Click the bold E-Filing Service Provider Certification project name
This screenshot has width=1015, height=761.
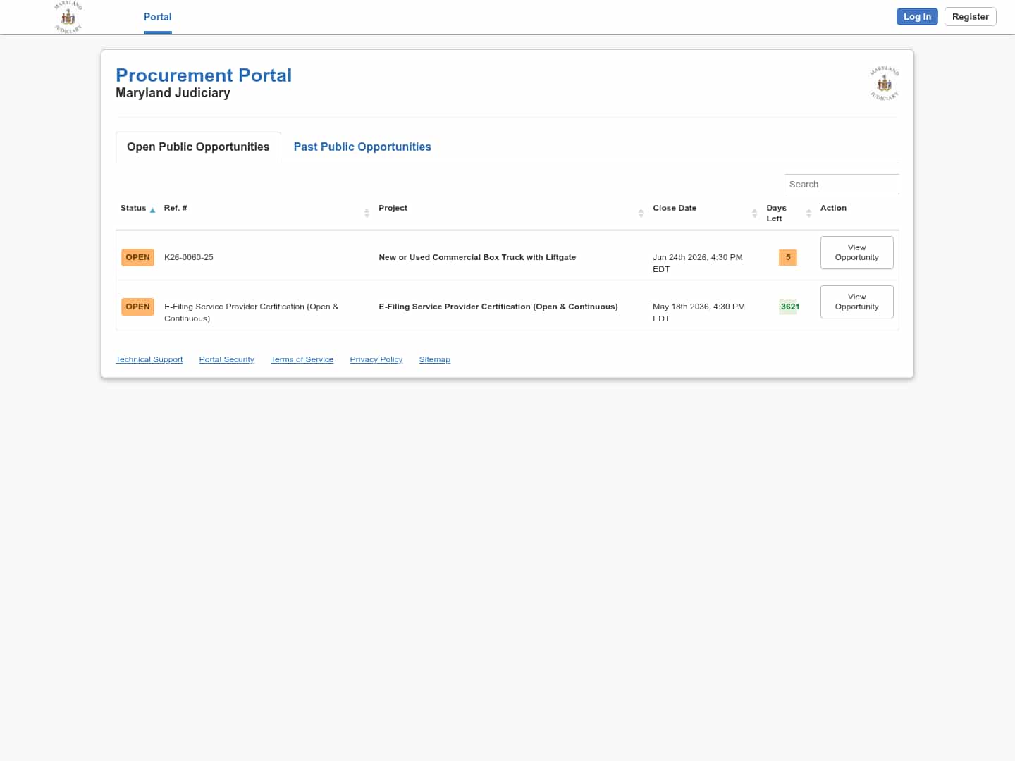(498, 307)
